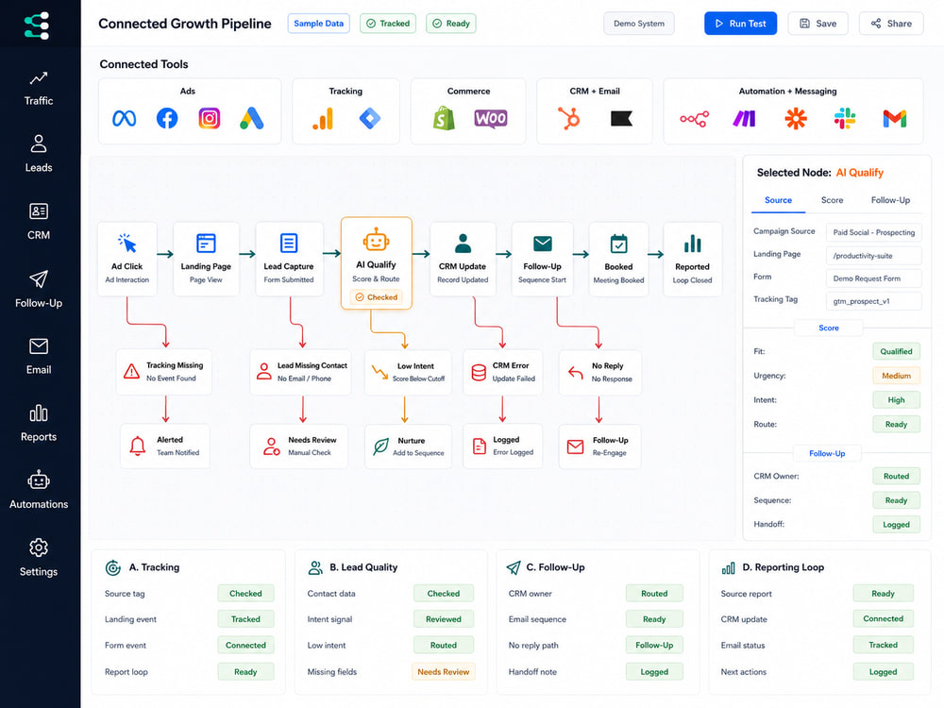
Task: Open the Zapier orange asterisk icon
Action: tap(795, 119)
